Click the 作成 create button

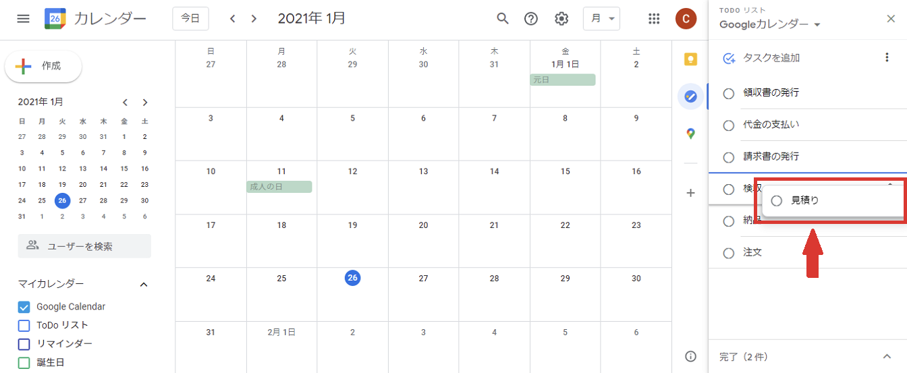pos(43,66)
